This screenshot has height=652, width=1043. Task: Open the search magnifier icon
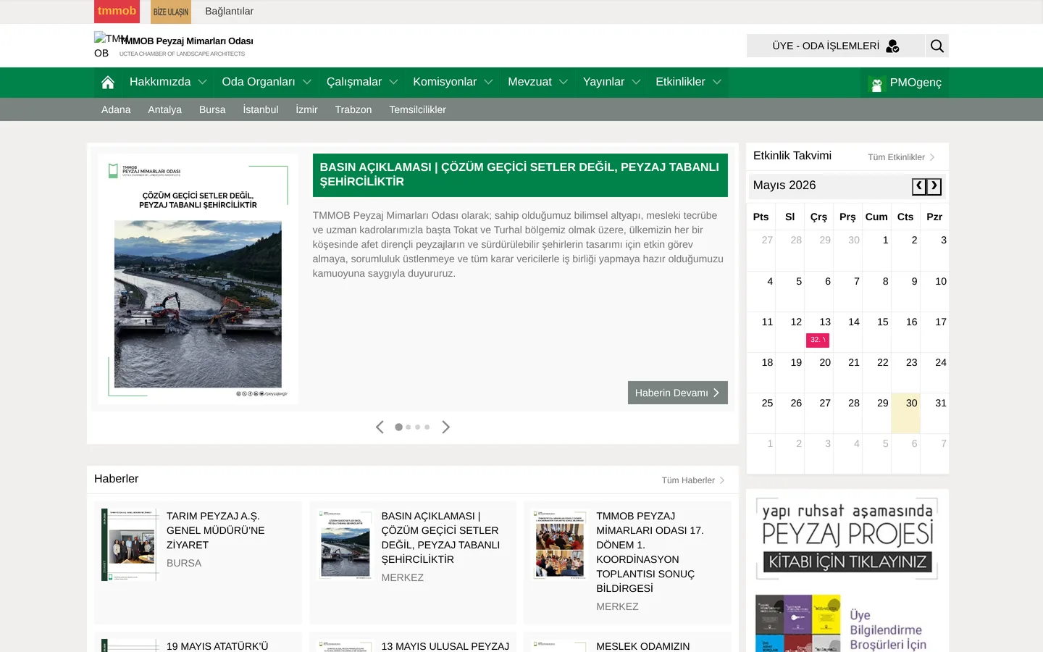point(937,46)
